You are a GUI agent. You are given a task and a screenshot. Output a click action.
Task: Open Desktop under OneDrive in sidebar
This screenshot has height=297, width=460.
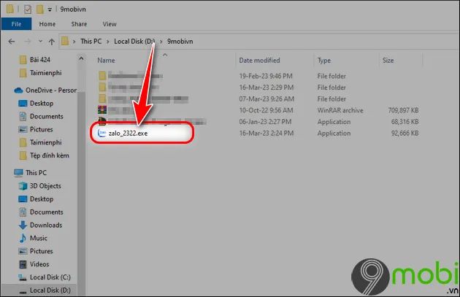[x=42, y=103]
